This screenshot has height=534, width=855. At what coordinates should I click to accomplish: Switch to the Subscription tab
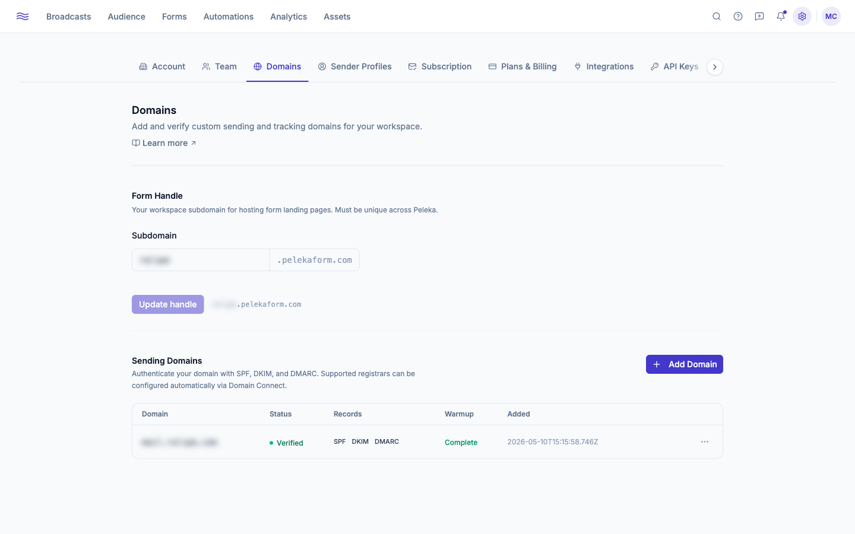[x=440, y=66]
